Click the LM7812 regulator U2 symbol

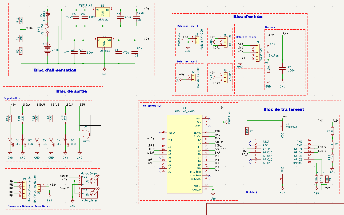pyautogui.click(x=104, y=43)
